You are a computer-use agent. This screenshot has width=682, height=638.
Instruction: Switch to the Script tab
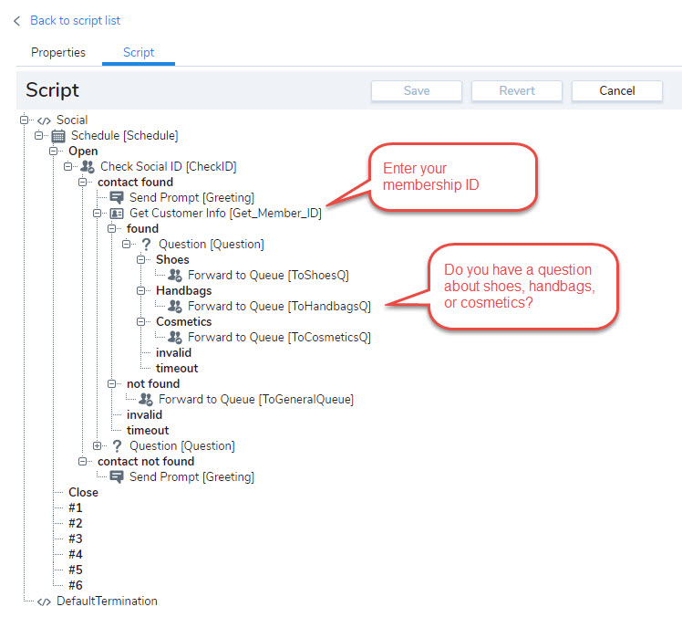[x=139, y=53]
